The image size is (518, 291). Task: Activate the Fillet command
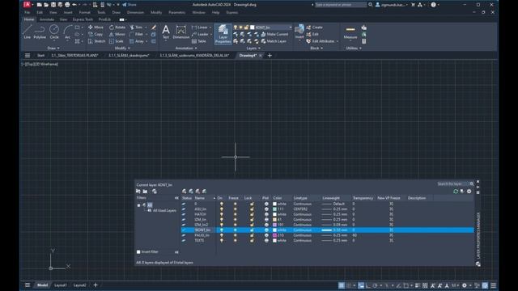(x=136, y=34)
